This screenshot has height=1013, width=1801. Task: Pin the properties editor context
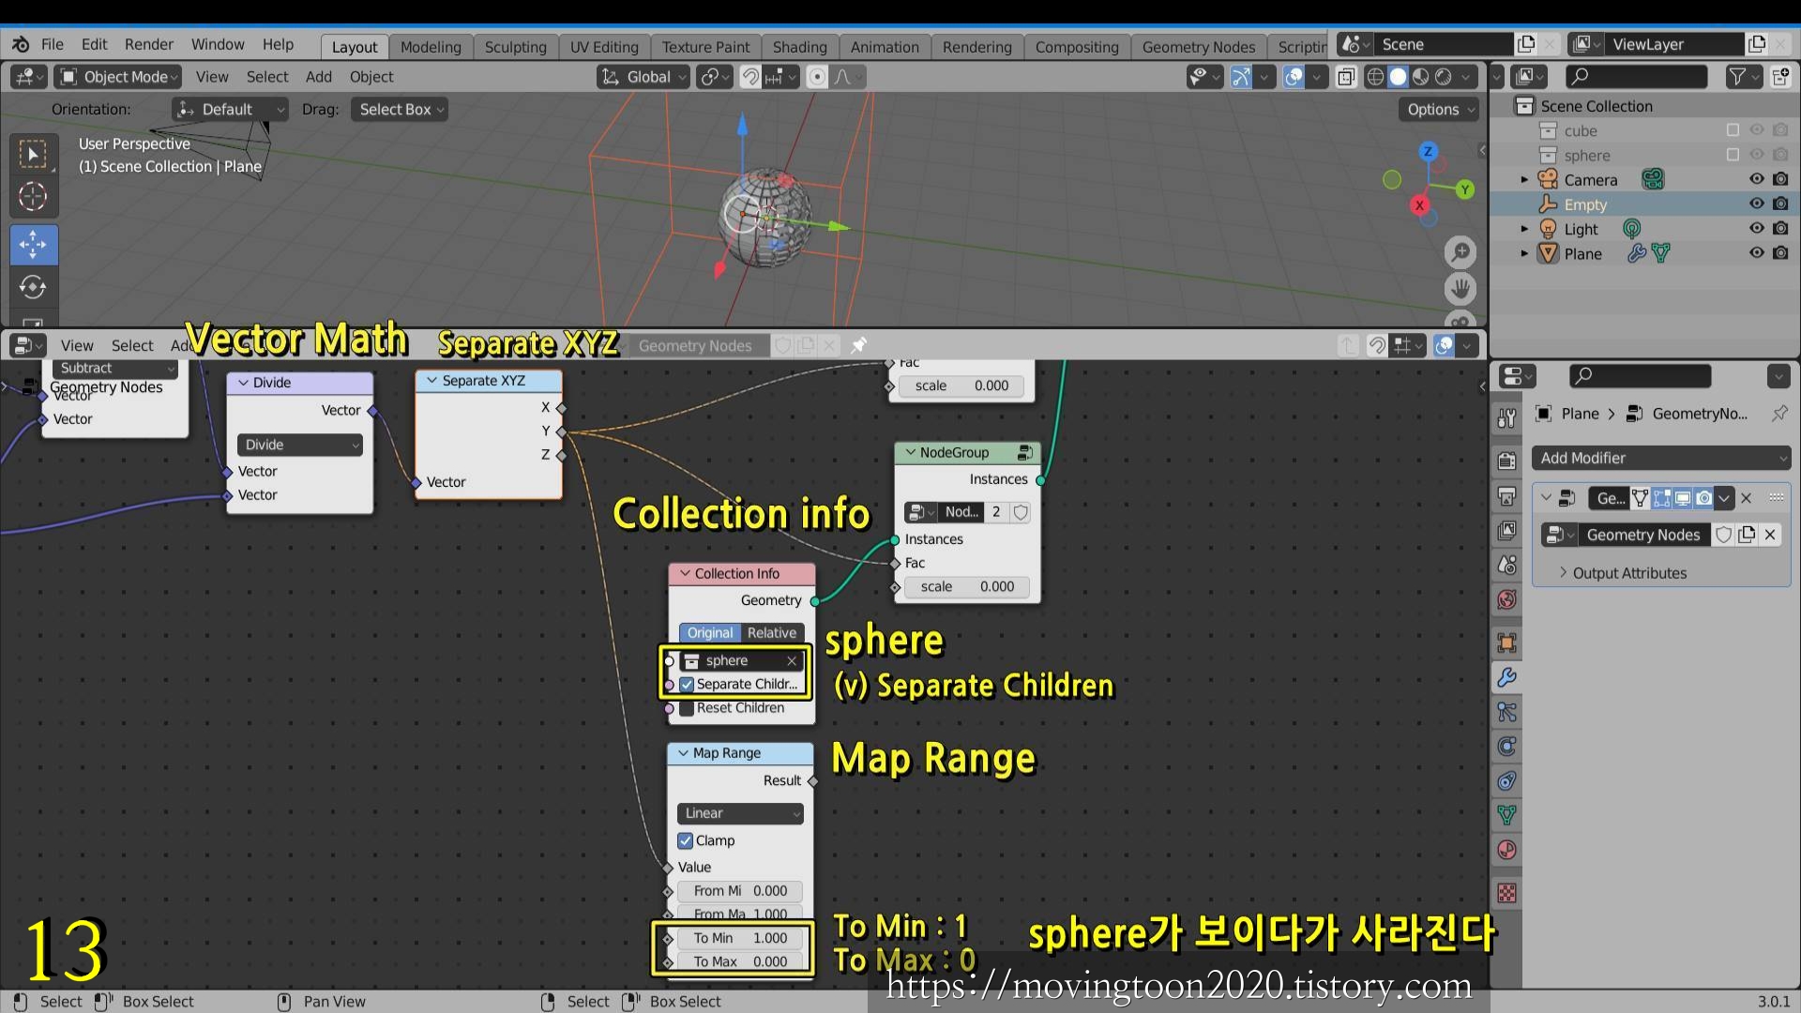click(x=1779, y=414)
